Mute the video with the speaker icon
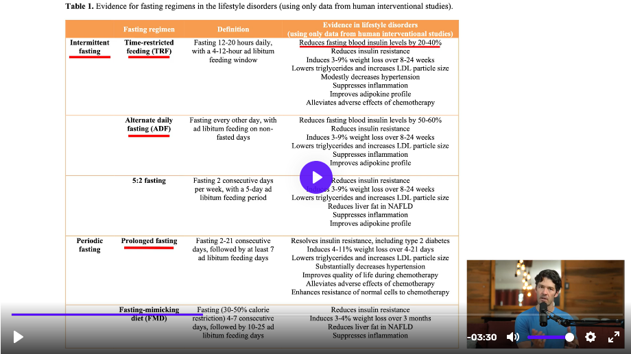Viewport: 631px width, 354px height. [512, 337]
